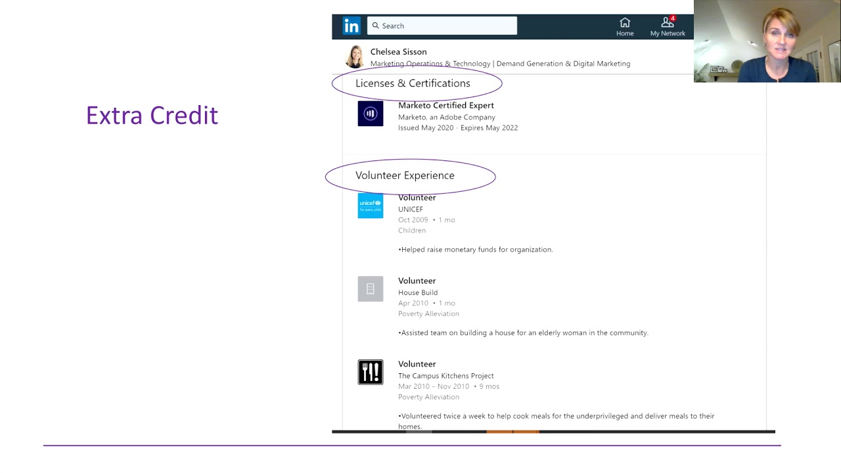Screen dimensions: 841x473
Task: Click Marketo, an Adobe Company text
Action: click(x=447, y=117)
